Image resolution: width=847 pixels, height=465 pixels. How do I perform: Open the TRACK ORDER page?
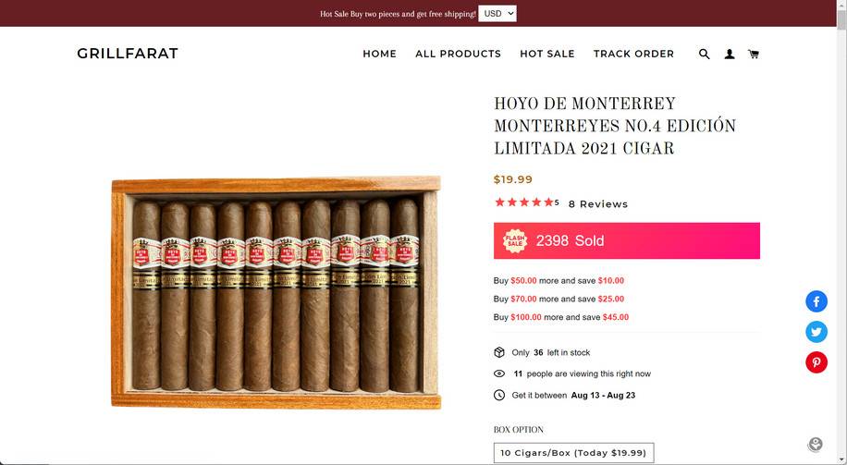633,54
